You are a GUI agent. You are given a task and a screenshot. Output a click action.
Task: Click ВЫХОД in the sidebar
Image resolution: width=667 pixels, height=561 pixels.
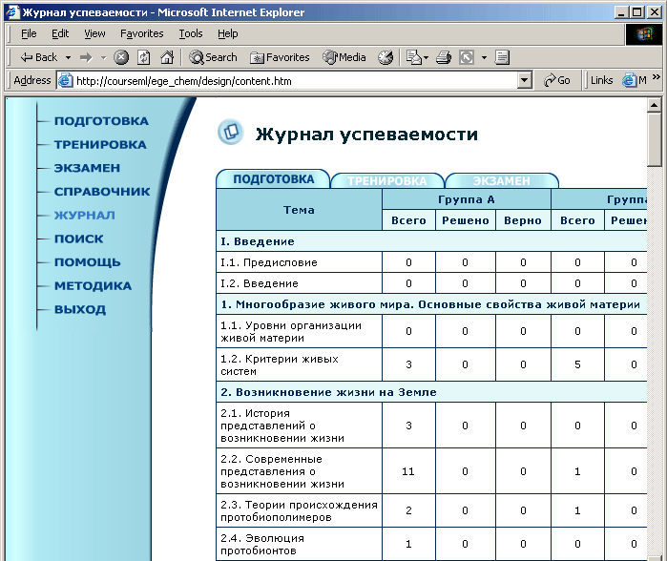click(x=80, y=310)
